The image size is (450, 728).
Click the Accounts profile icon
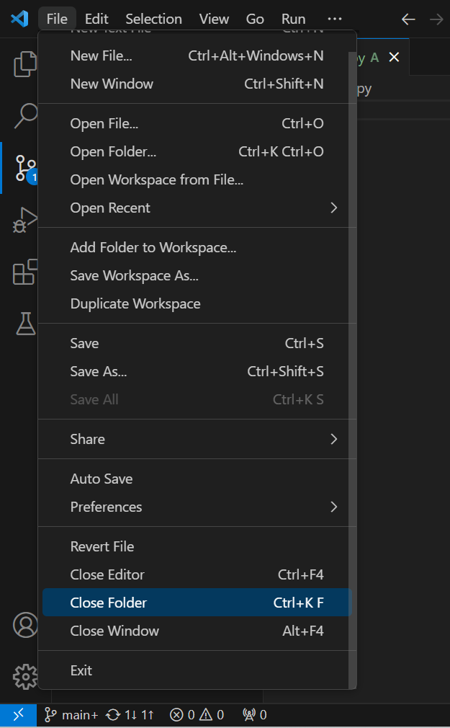point(25,625)
